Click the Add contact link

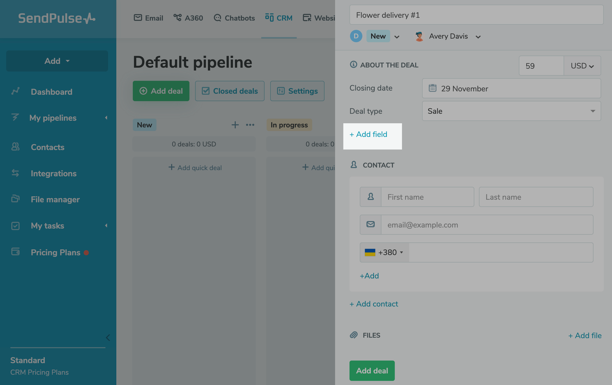pos(374,304)
